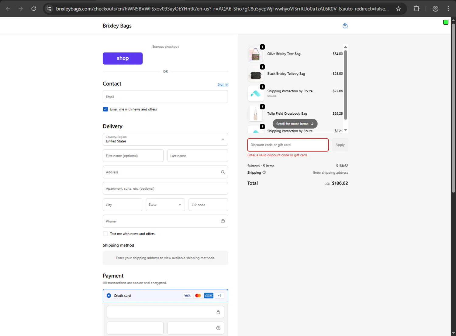Focus the Discount code or gift card field
Image resolution: width=456 pixels, height=336 pixels.
click(x=288, y=145)
